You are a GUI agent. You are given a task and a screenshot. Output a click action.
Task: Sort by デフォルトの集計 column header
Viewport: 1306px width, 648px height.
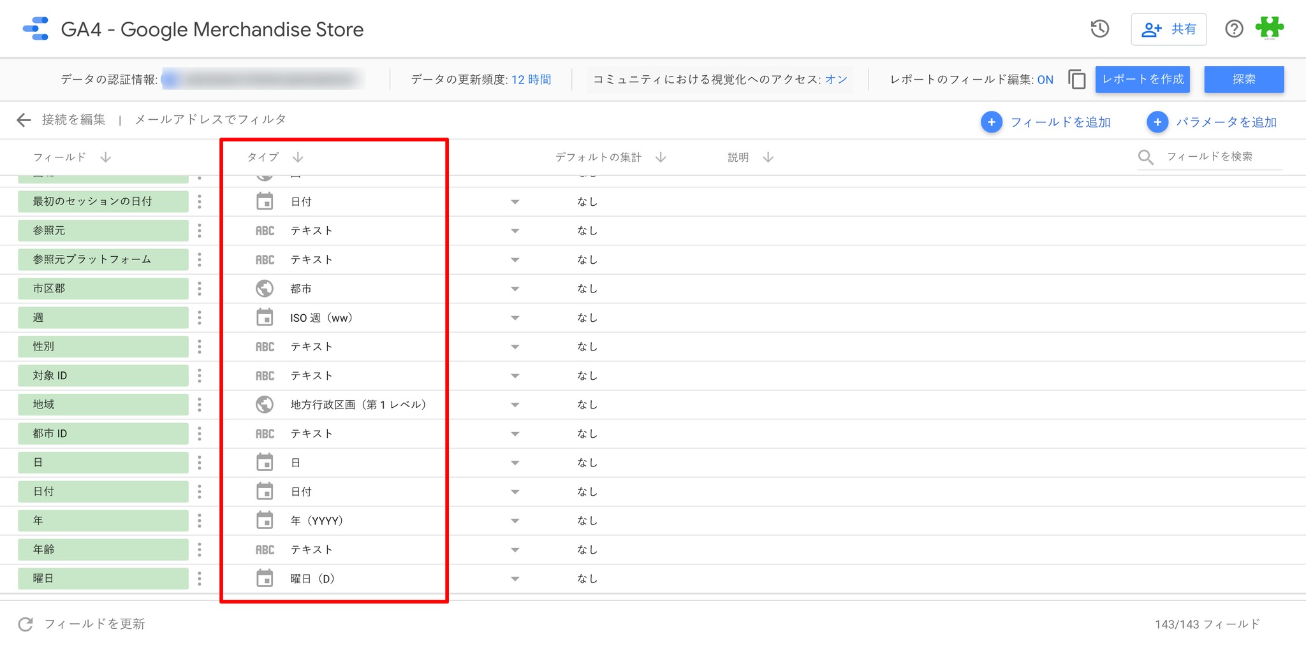610,157
